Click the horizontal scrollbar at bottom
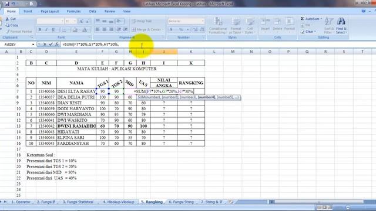 pos(319,202)
